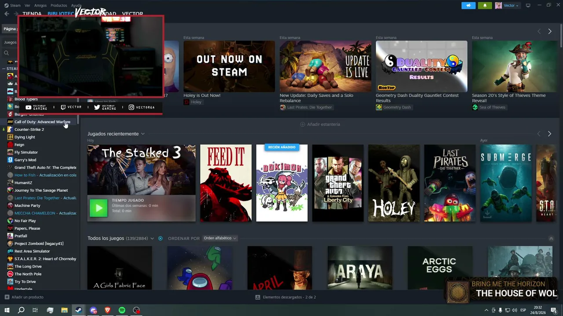Click the Sea of Thieves link under news
Screen dimensions: 563x316
click(x=489, y=107)
